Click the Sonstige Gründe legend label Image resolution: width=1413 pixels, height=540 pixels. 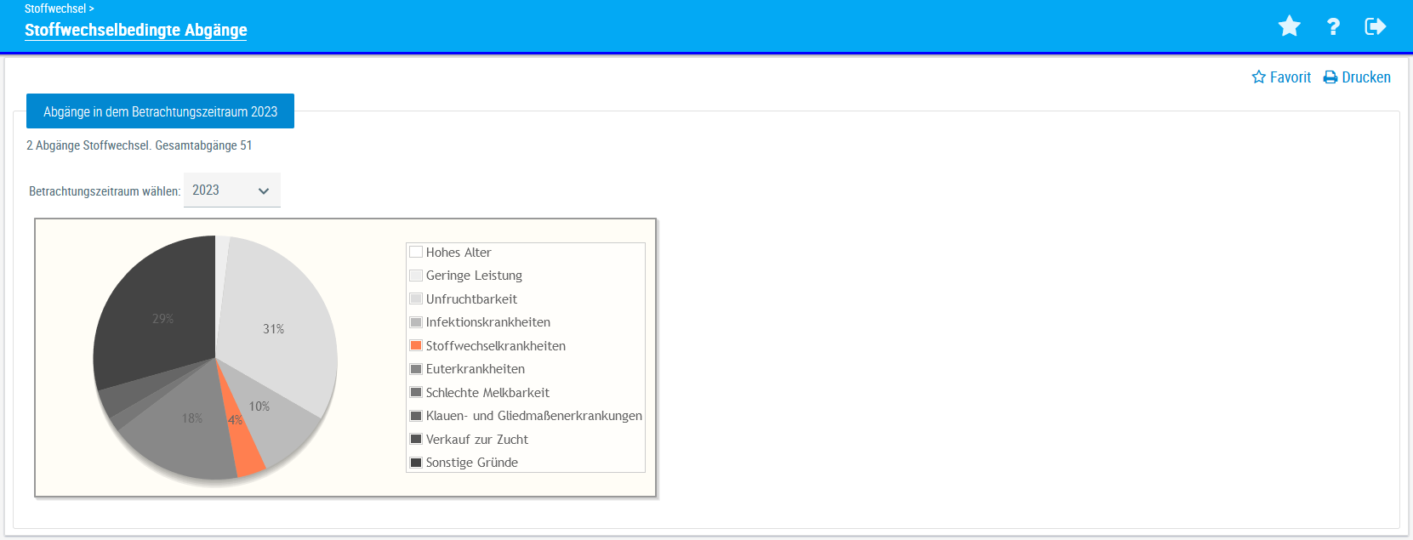[x=472, y=463]
